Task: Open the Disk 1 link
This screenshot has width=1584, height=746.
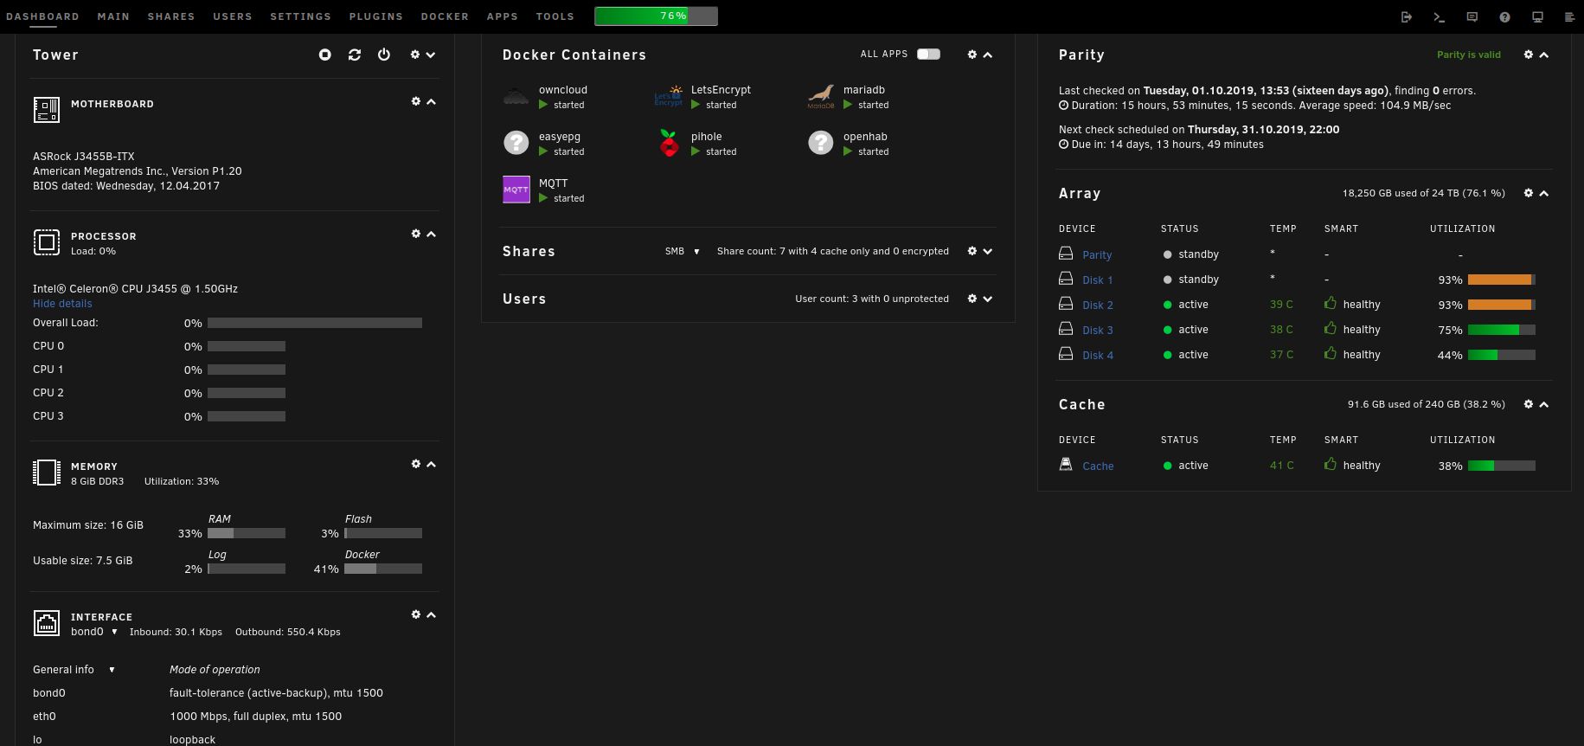Action: (1097, 280)
